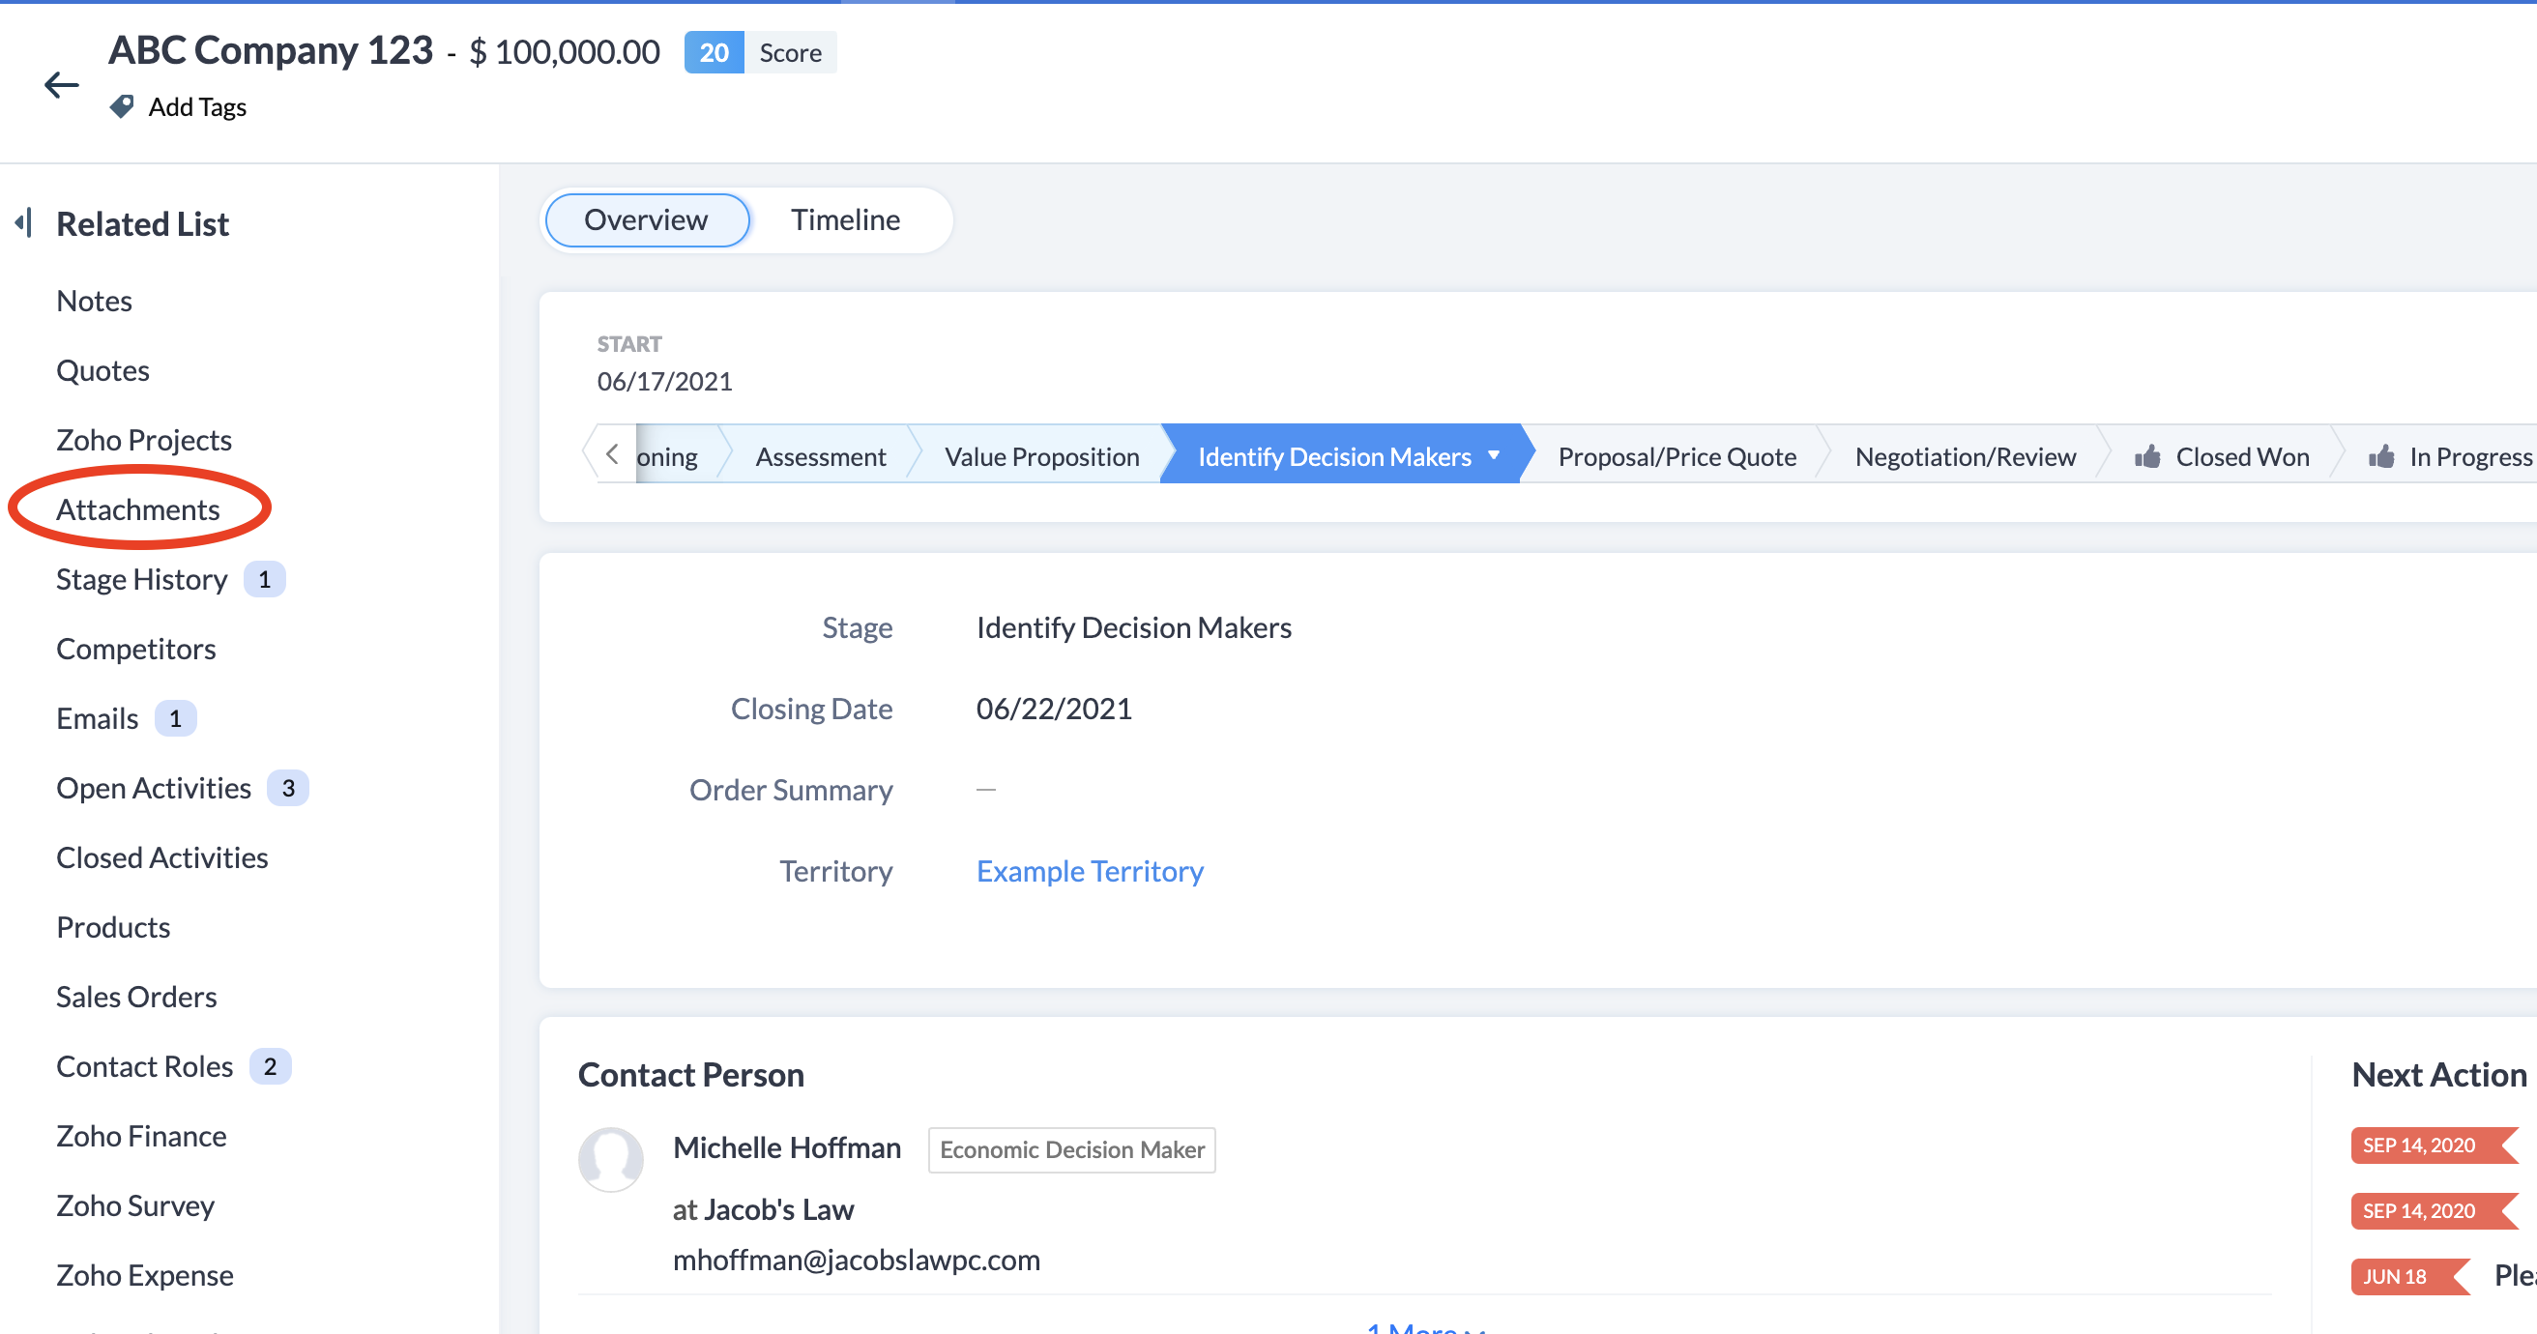The width and height of the screenshot is (2537, 1334).
Task: Select the Negotiation/Review stage
Action: point(1965,456)
